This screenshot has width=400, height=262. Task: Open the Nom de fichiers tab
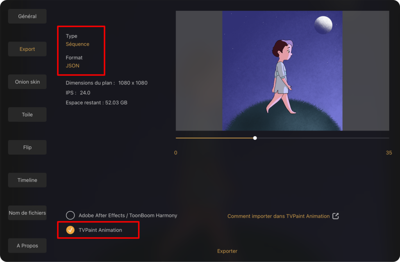(27, 213)
